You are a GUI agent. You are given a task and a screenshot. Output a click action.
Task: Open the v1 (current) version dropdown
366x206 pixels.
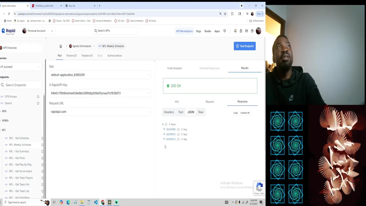pos(21,67)
